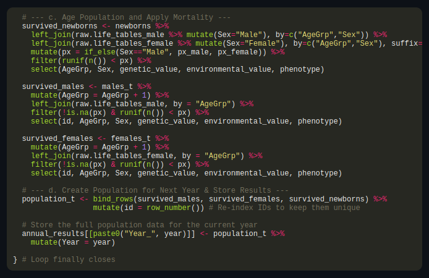This screenshot has width=429, height=278.
Task: Click '!is.na(px)' under survived_males
Action: click(84, 112)
